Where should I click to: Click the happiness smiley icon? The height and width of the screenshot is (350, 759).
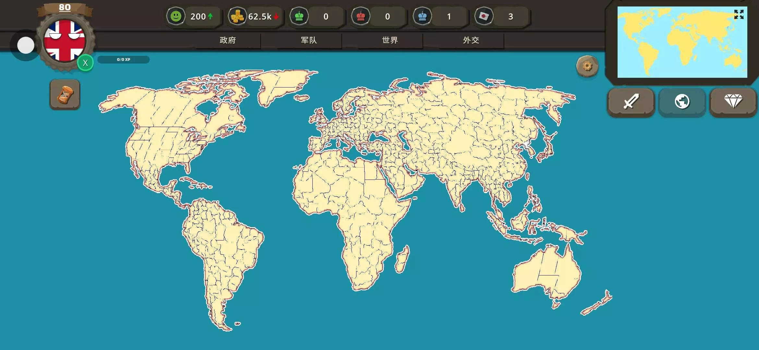click(x=176, y=16)
